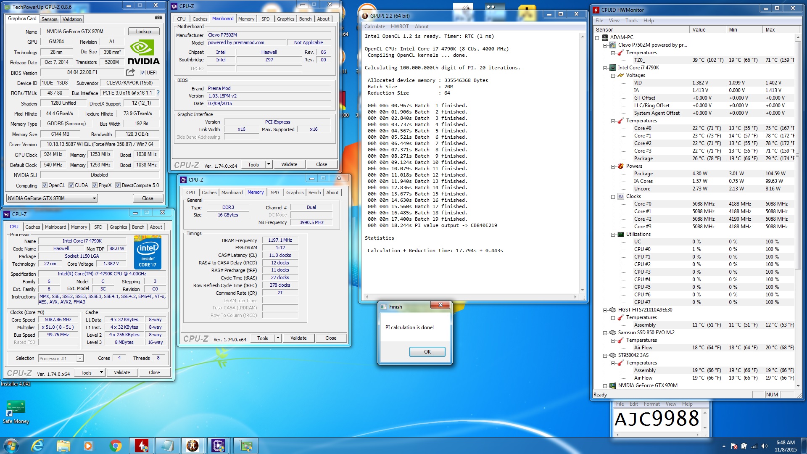807x454 pixels.
Task: Open the NVIDIA GeForce GTX 970M GPU selector dropdown
Action: tap(52, 198)
